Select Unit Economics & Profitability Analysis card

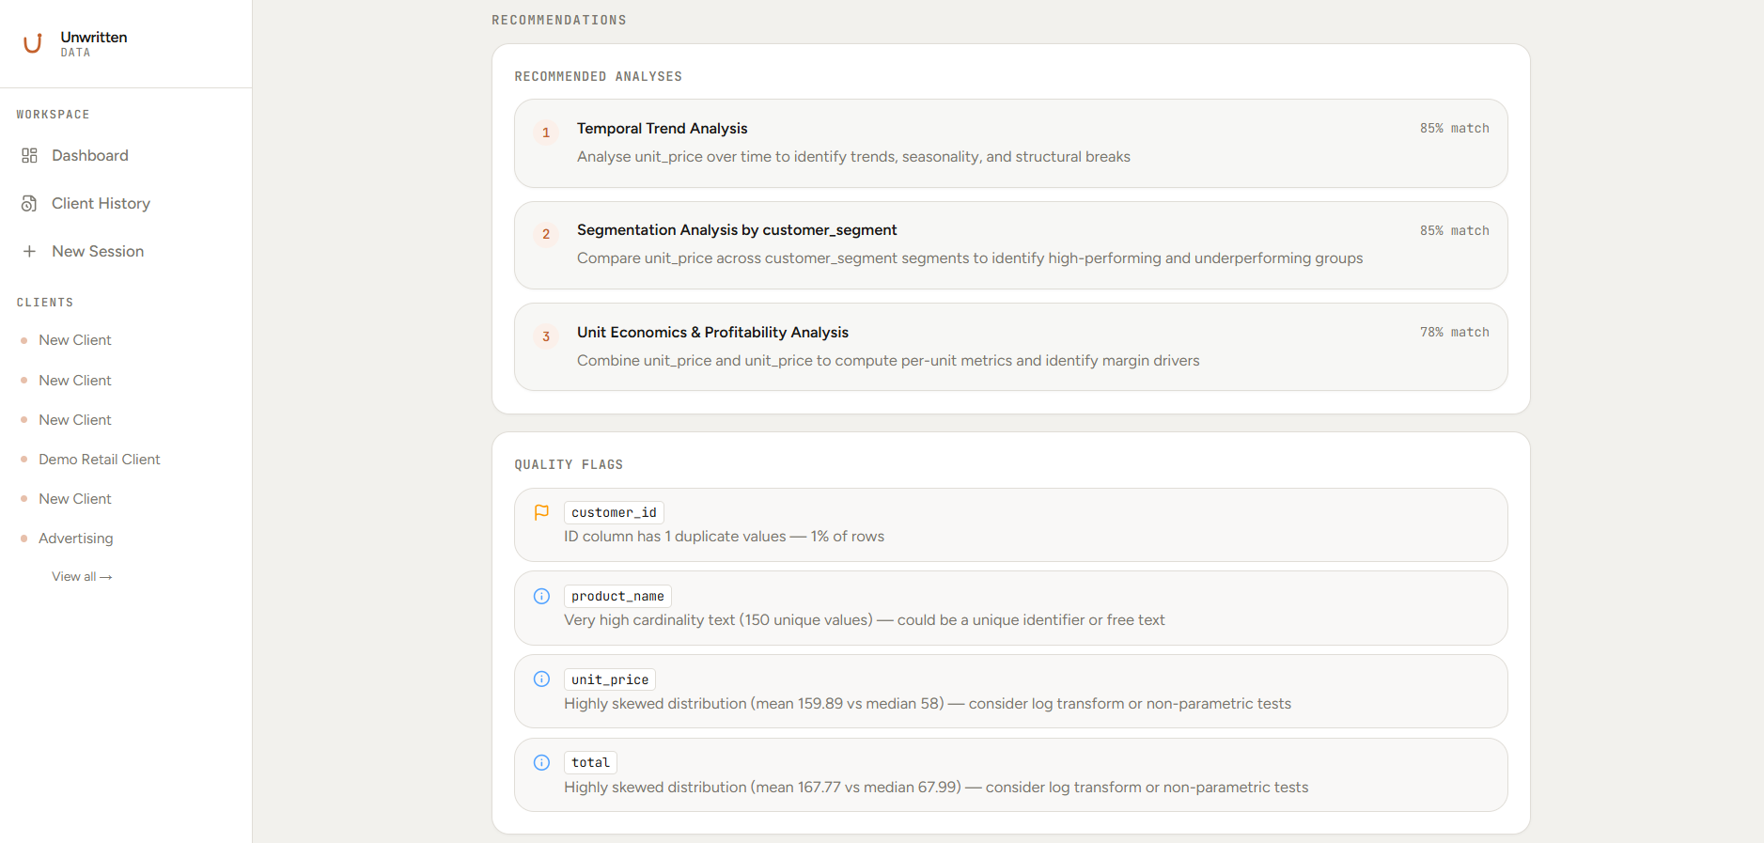coord(1010,347)
